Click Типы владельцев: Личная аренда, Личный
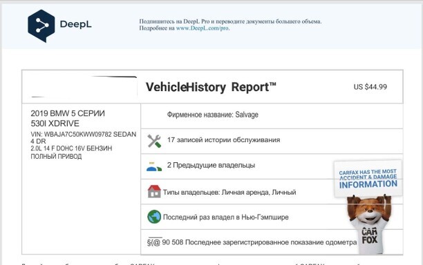 click(x=229, y=193)
